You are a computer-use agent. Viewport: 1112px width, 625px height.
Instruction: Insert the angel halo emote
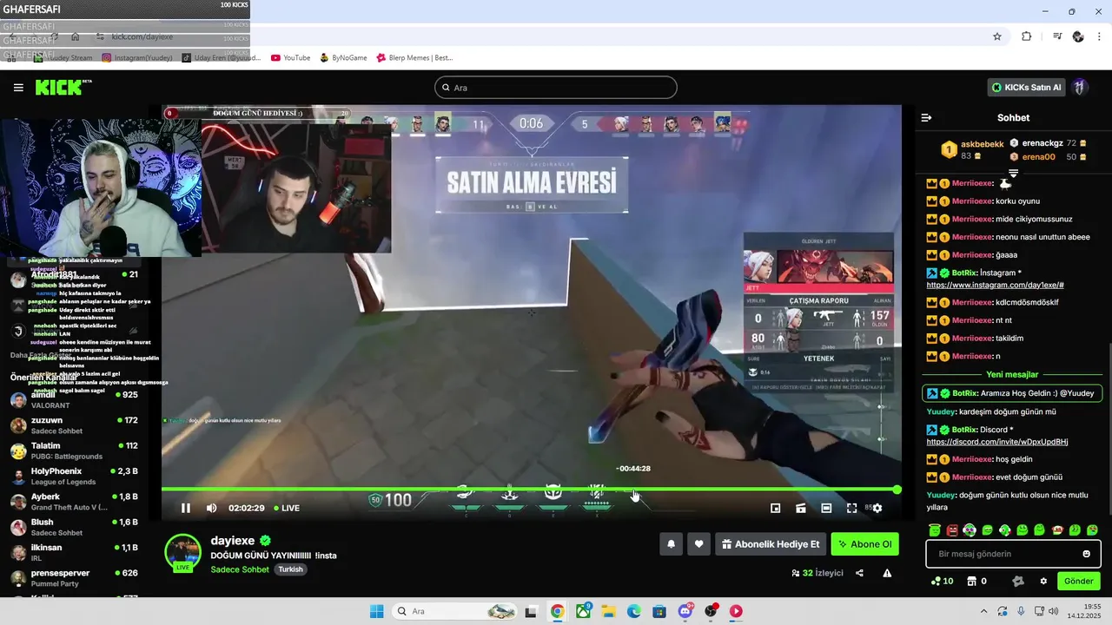click(935, 530)
